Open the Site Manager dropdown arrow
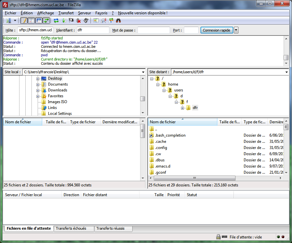This screenshot has width=292, height=243. pyautogui.click(x=15, y=20)
